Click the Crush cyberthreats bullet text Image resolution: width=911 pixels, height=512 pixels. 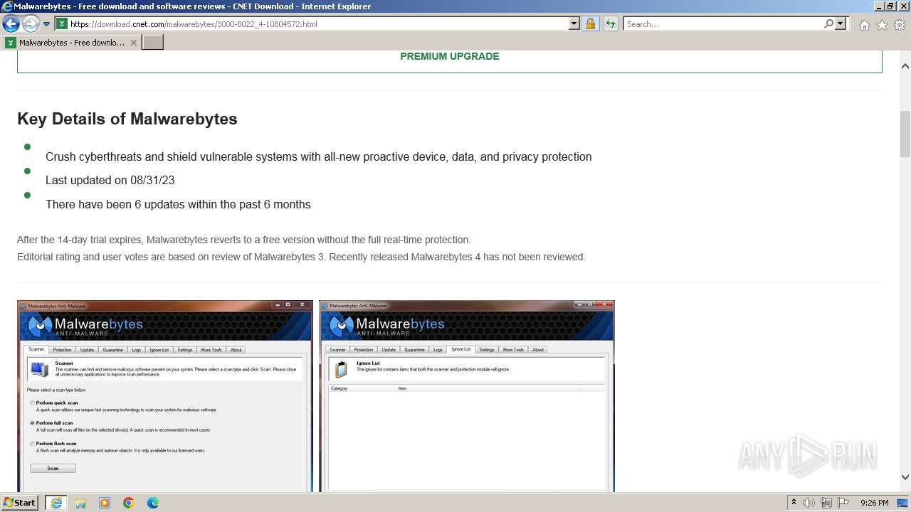click(318, 156)
